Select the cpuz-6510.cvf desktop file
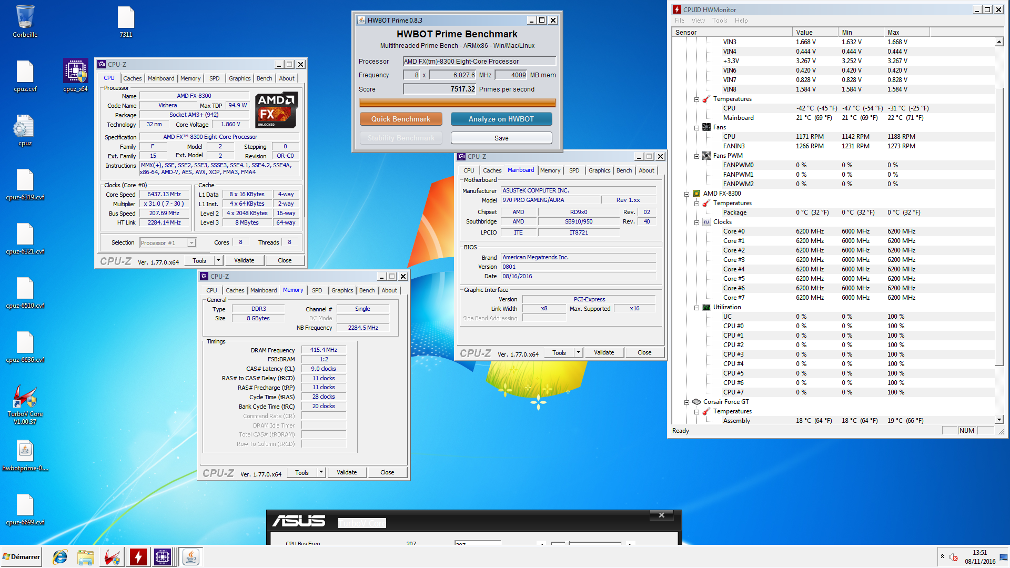This screenshot has height=568, width=1010. tap(25, 292)
